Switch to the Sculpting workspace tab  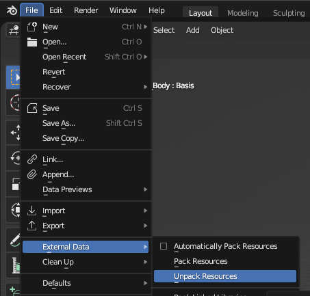click(x=289, y=13)
